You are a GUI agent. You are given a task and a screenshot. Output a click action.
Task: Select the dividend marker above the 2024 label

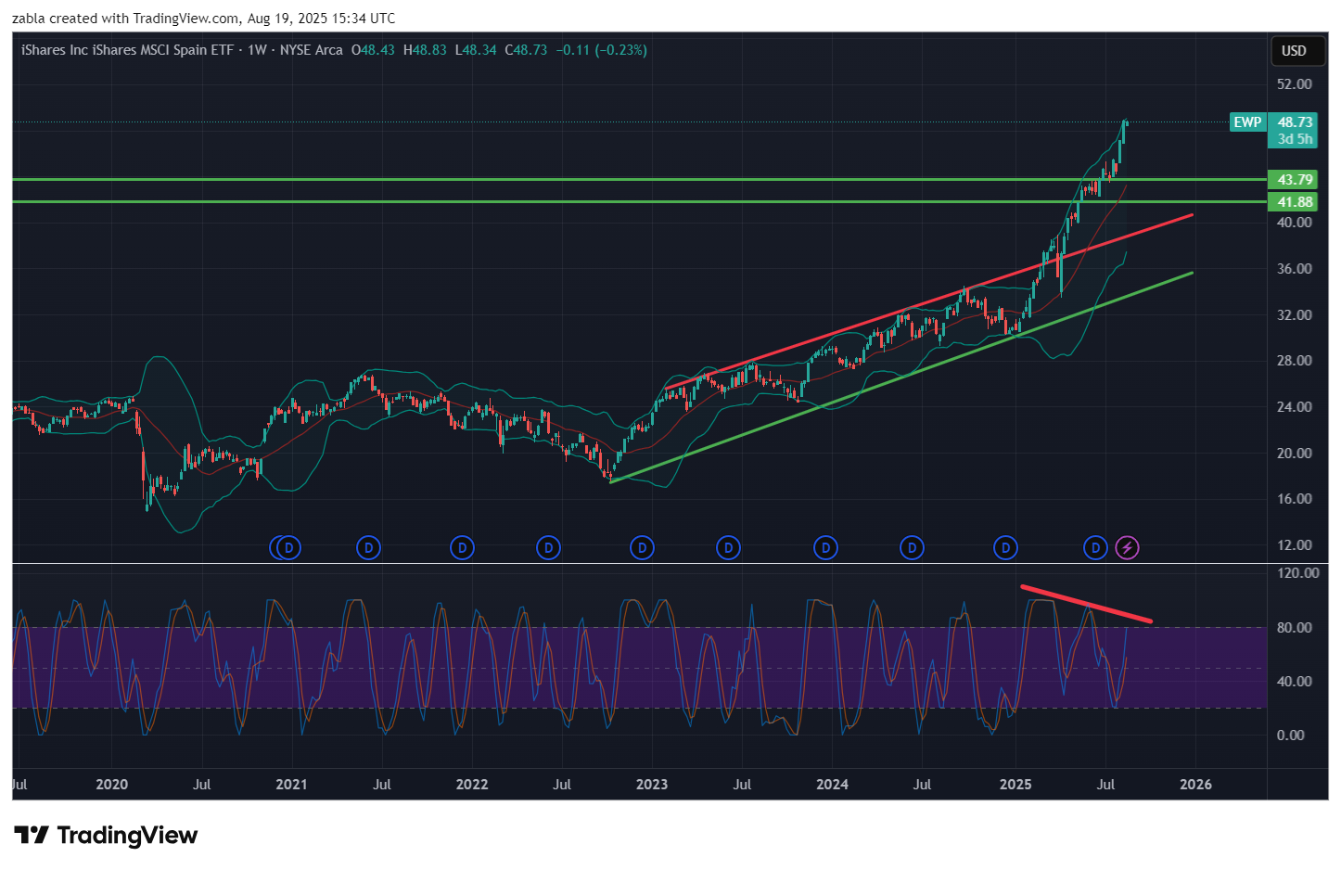[x=825, y=548]
